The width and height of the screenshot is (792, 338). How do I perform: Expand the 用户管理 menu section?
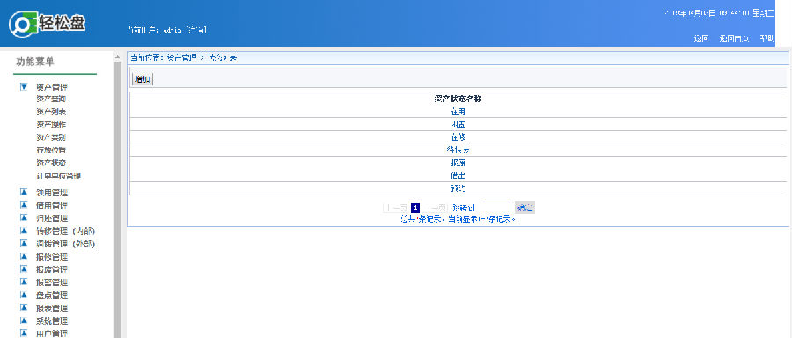point(52,334)
